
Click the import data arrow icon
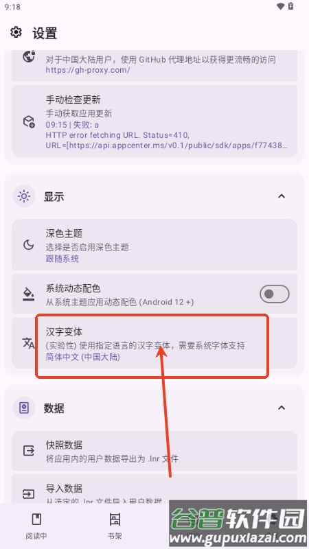[29, 494]
